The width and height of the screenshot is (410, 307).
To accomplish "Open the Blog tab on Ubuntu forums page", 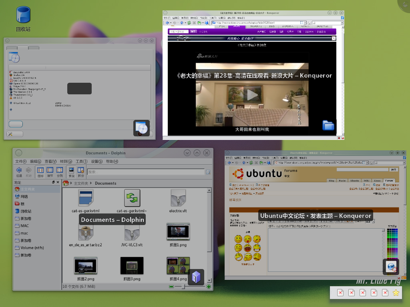I will pos(331,180).
